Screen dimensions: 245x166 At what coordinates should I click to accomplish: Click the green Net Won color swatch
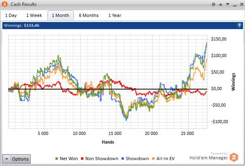point(57,159)
